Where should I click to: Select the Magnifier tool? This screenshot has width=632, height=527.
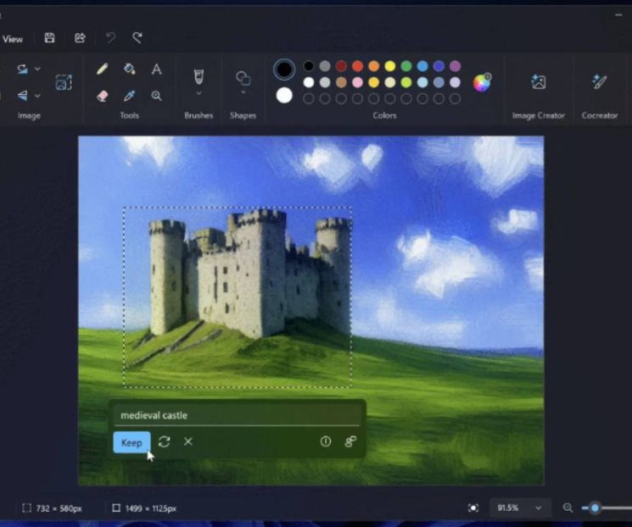(156, 96)
